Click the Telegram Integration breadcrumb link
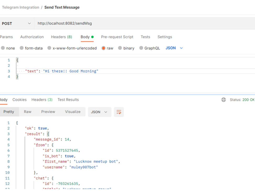255x191 pixels. point(20,7)
